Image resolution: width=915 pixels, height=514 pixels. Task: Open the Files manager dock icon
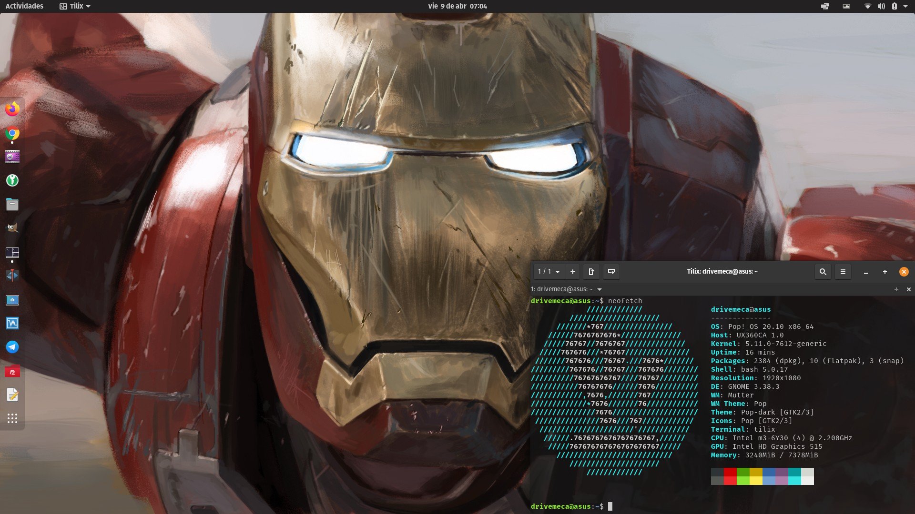tap(12, 205)
